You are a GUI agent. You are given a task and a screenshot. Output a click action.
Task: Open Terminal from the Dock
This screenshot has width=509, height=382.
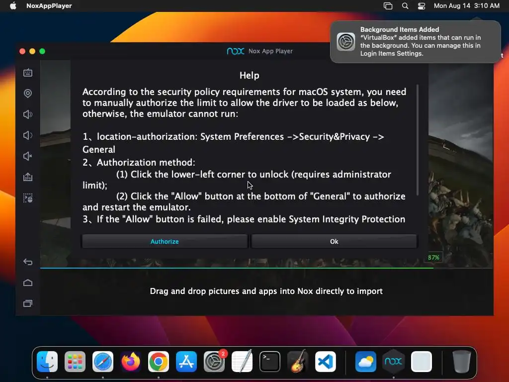click(270, 361)
